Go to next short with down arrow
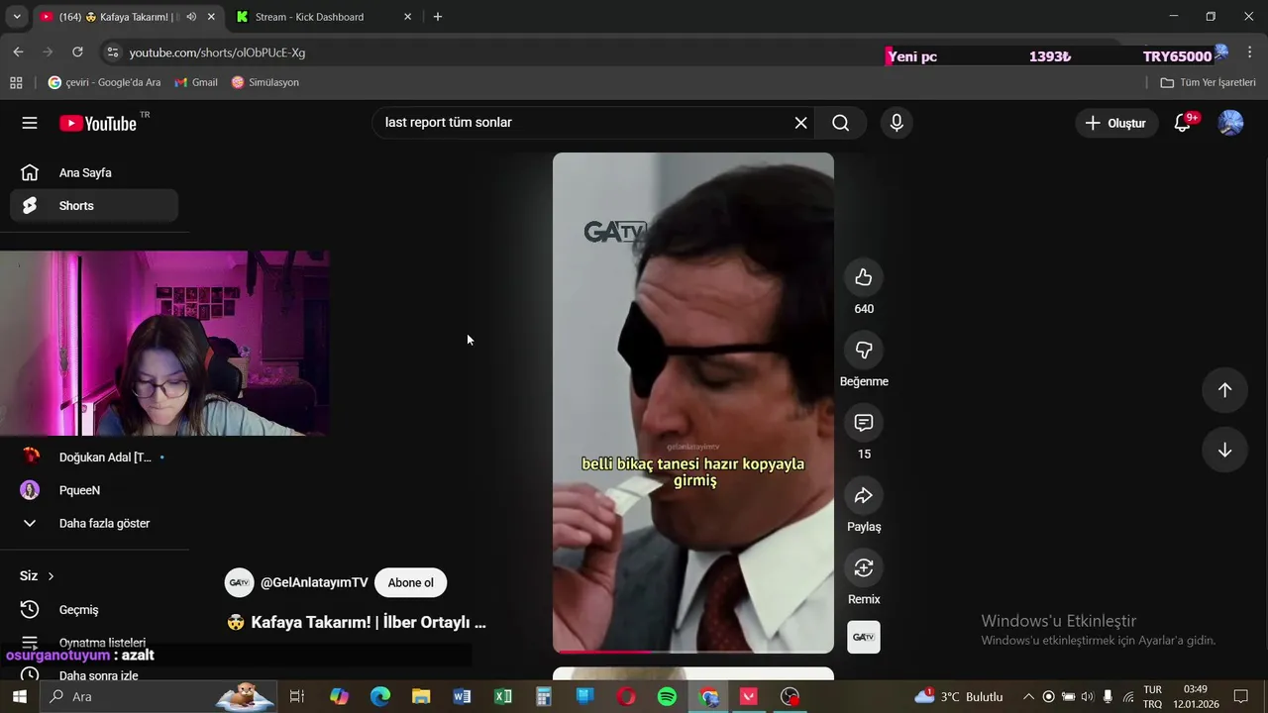The image size is (1268, 713). point(1224,451)
